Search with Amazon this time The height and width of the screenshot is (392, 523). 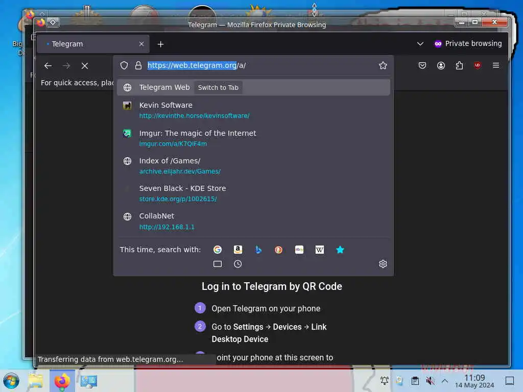[238, 249]
